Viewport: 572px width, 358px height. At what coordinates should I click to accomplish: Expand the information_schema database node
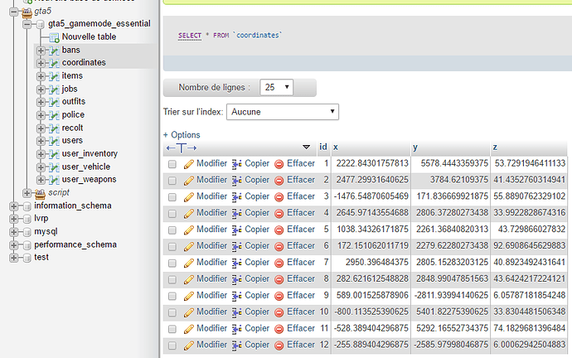tap(13, 206)
